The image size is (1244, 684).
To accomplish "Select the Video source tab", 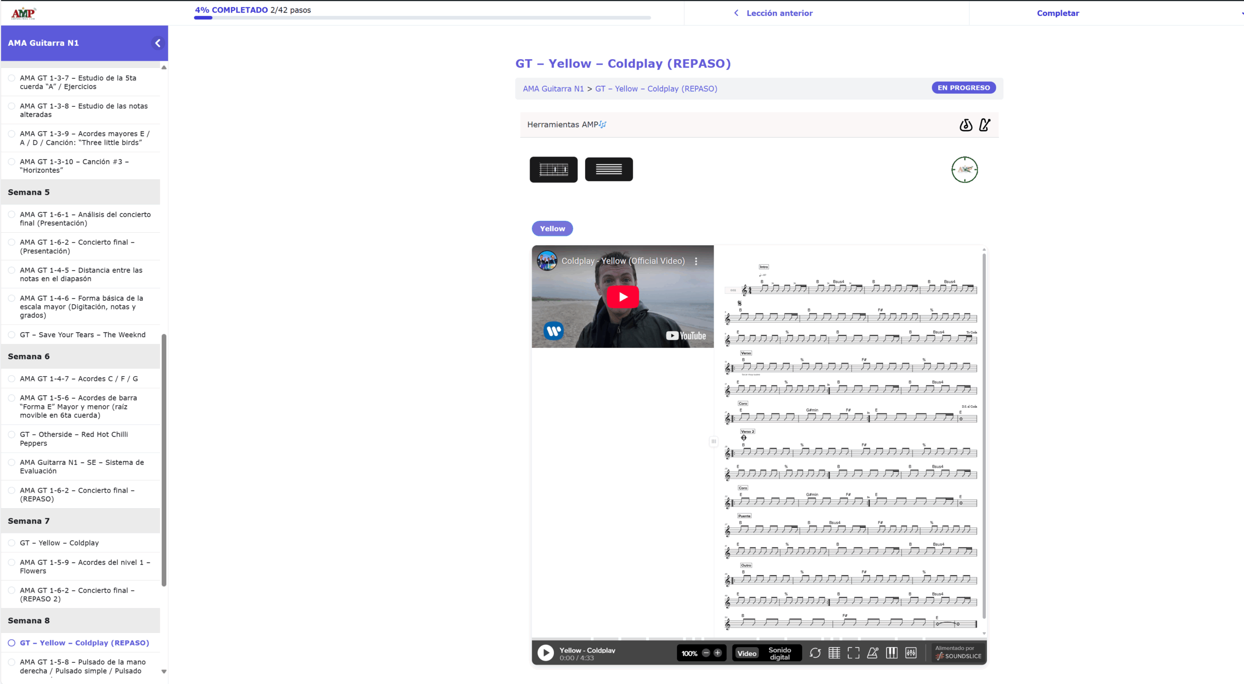I will [x=746, y=653].
